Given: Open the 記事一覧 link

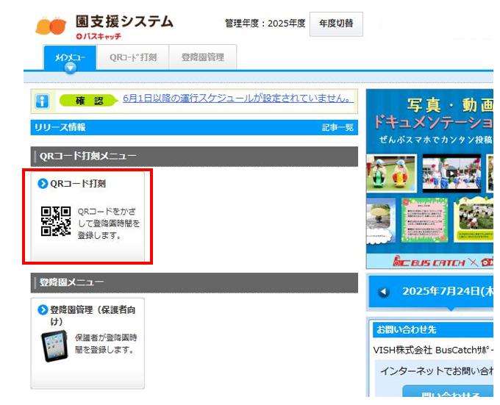Looking at the screenshot, I should (337, 128).
